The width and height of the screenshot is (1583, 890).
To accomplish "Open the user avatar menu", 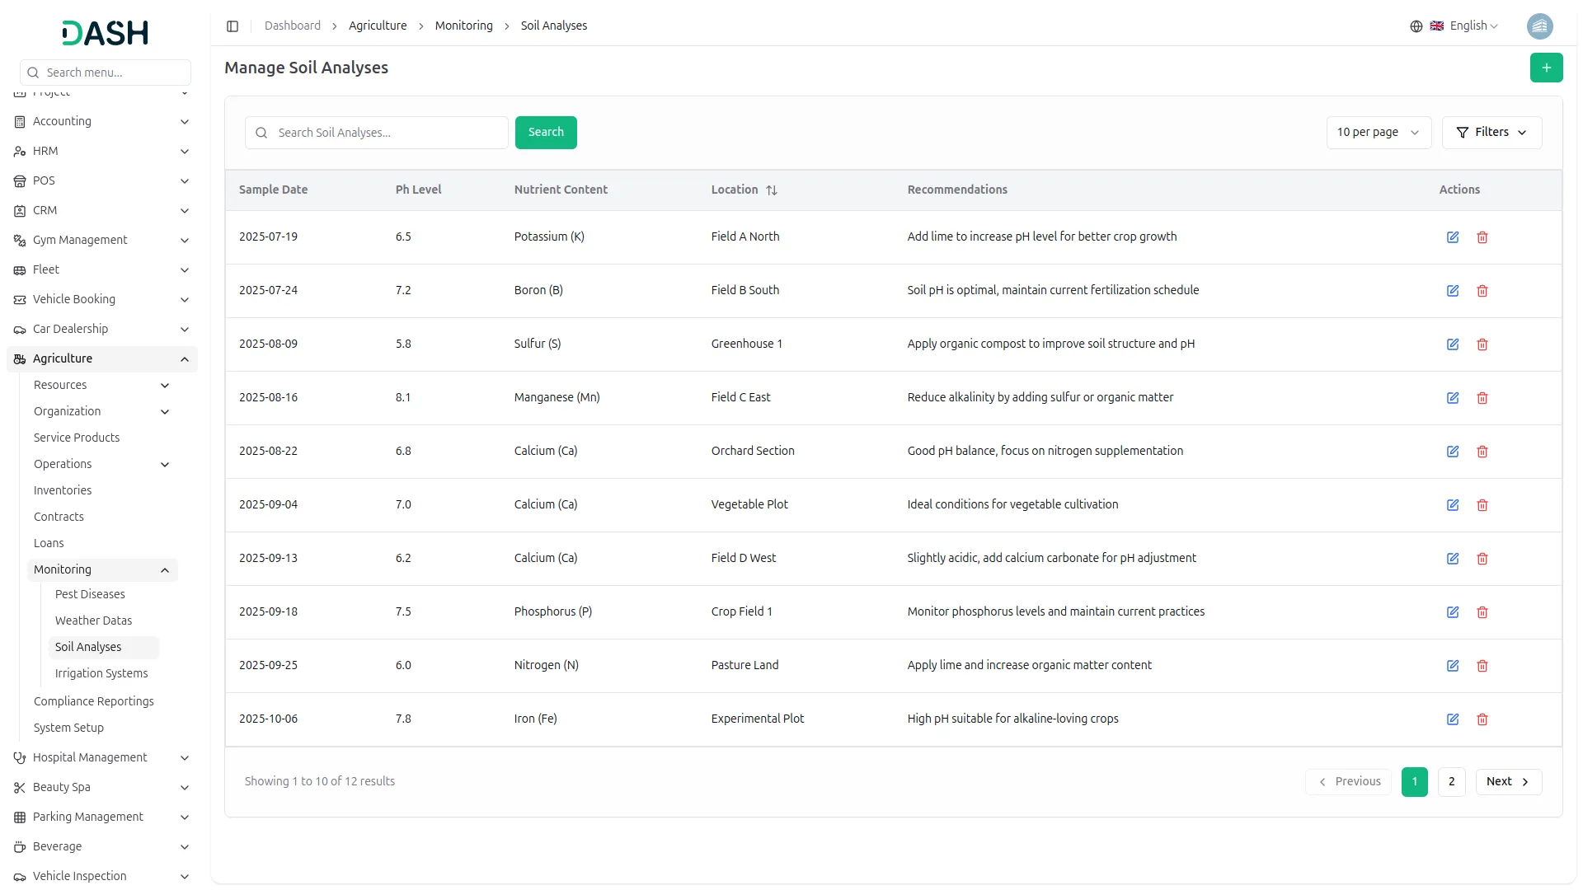I will point(1539,26).
